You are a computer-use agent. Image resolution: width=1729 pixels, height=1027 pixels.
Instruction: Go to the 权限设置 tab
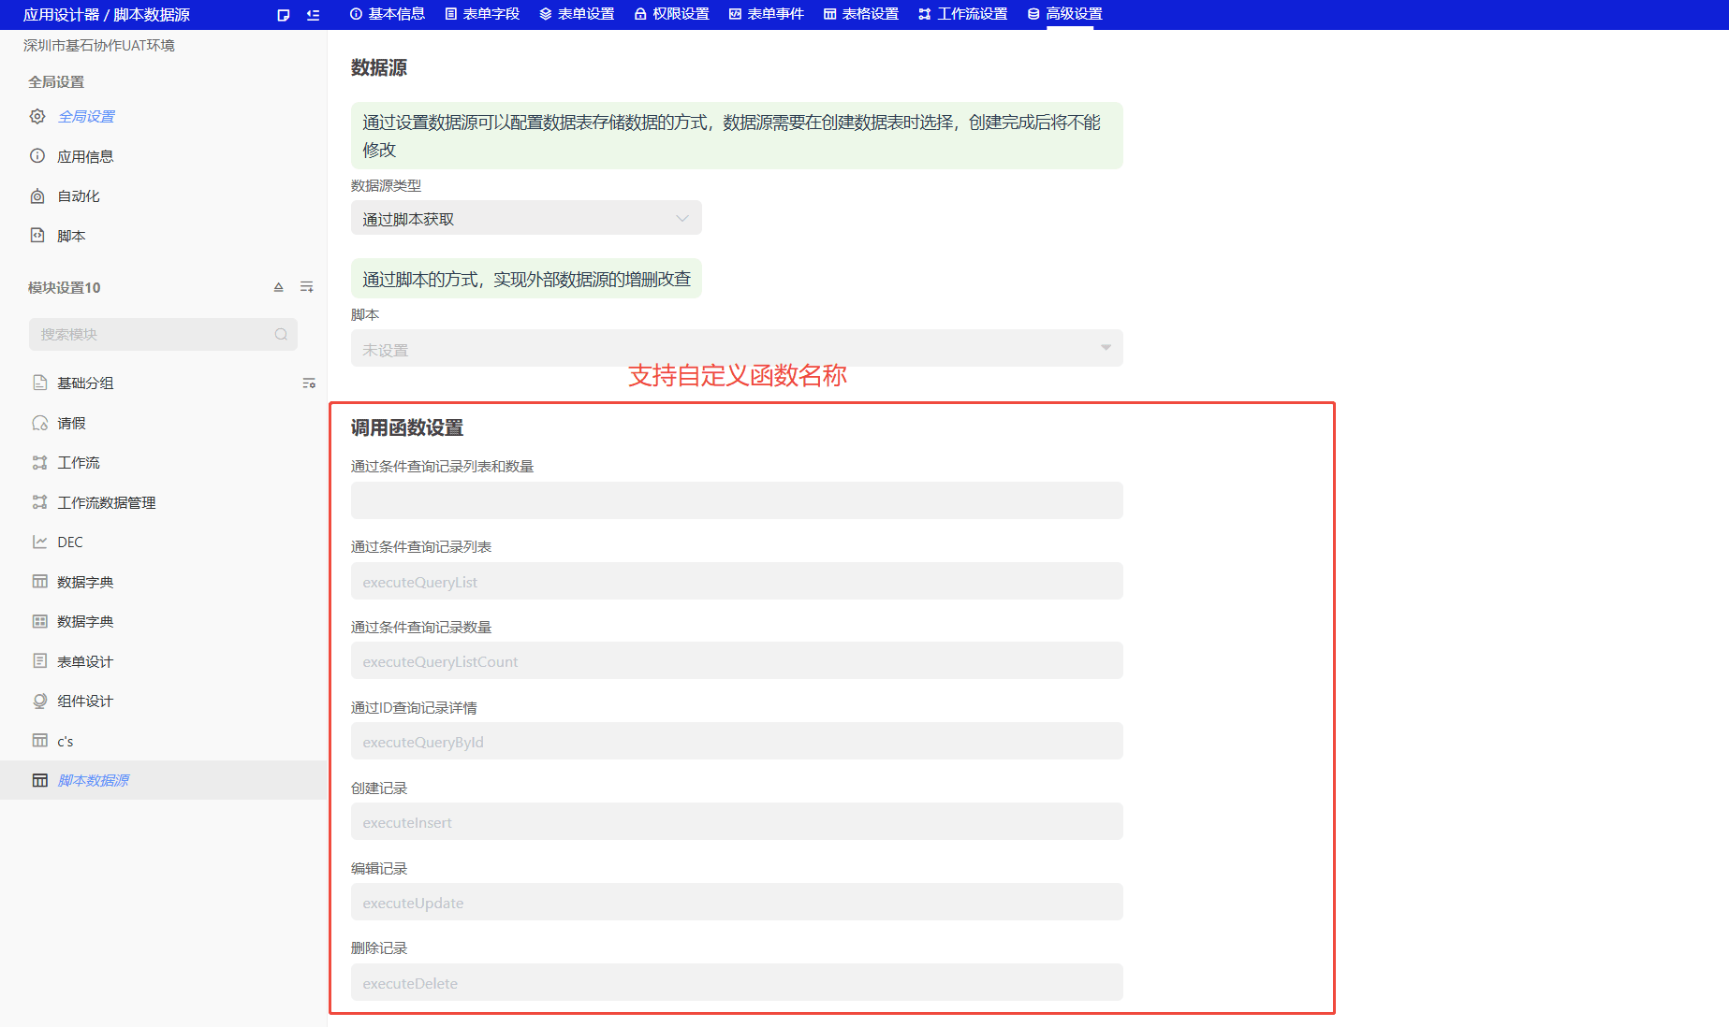[671, 14]
